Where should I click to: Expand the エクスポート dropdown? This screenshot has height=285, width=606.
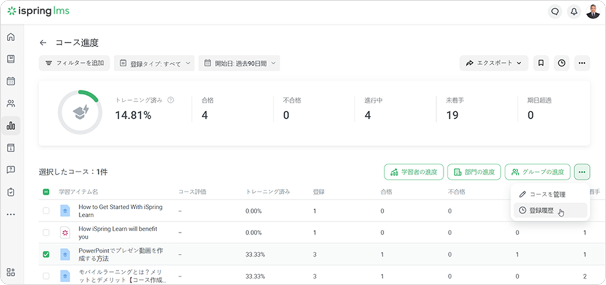point(494,63)
